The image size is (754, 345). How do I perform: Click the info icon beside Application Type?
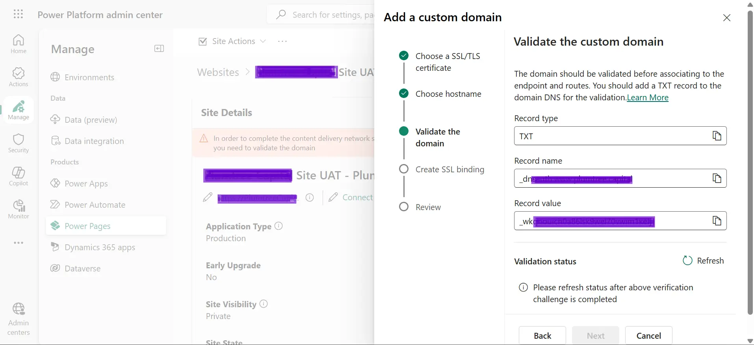coord(279,226)
